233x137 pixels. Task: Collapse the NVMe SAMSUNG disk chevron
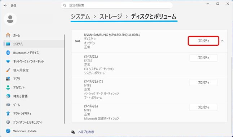tap(222, 41)
